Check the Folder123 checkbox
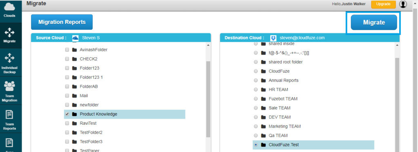This screenshot has height=152, width=418. click(x=67, y=68)
